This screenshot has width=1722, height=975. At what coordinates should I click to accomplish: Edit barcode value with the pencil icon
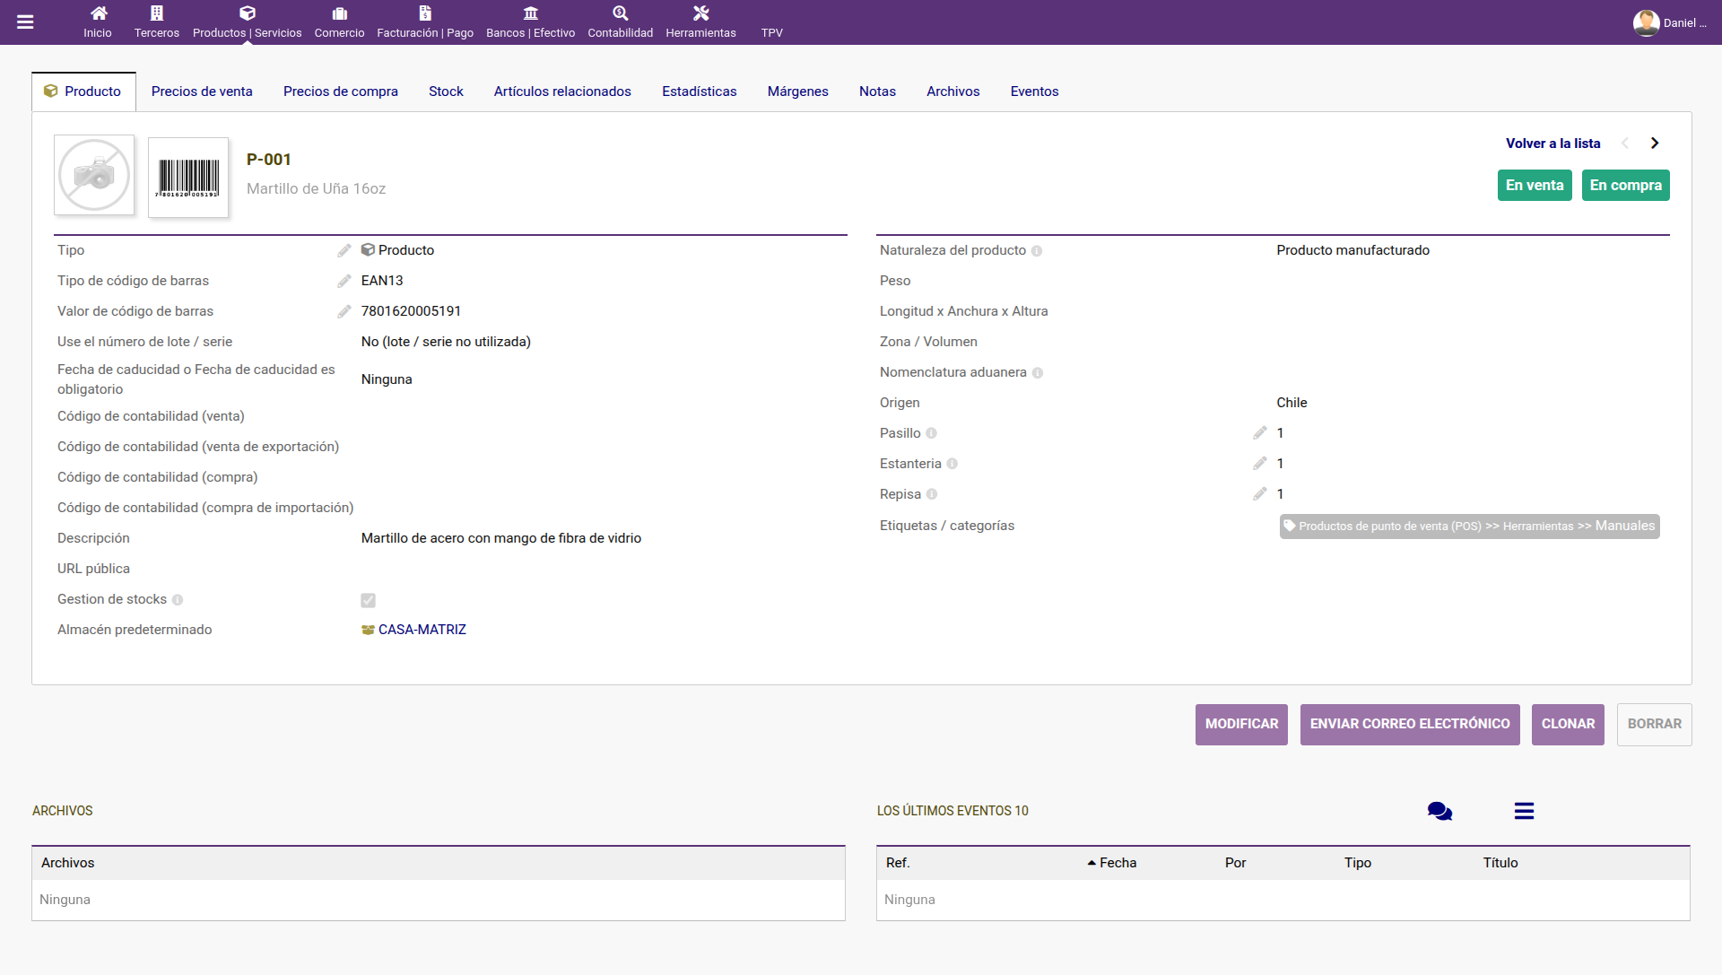tap(344, 311)
